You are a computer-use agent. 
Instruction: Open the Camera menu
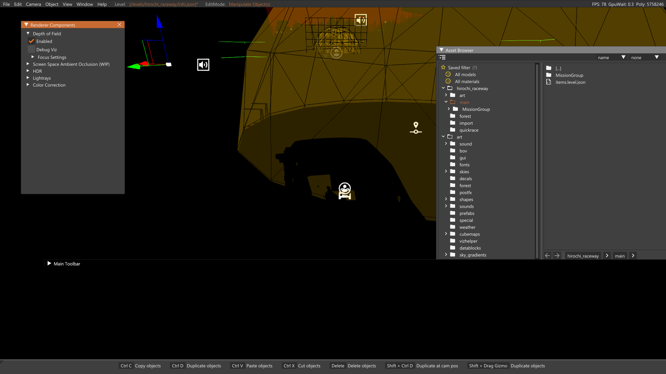pos(33,4)
